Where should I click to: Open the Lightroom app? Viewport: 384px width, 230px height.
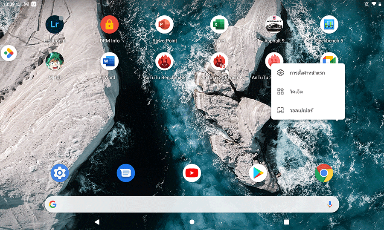(x=55, y=25)
